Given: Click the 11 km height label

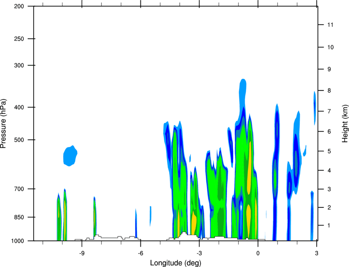Looking at the screenshot, I should click(x=330, y=25).
